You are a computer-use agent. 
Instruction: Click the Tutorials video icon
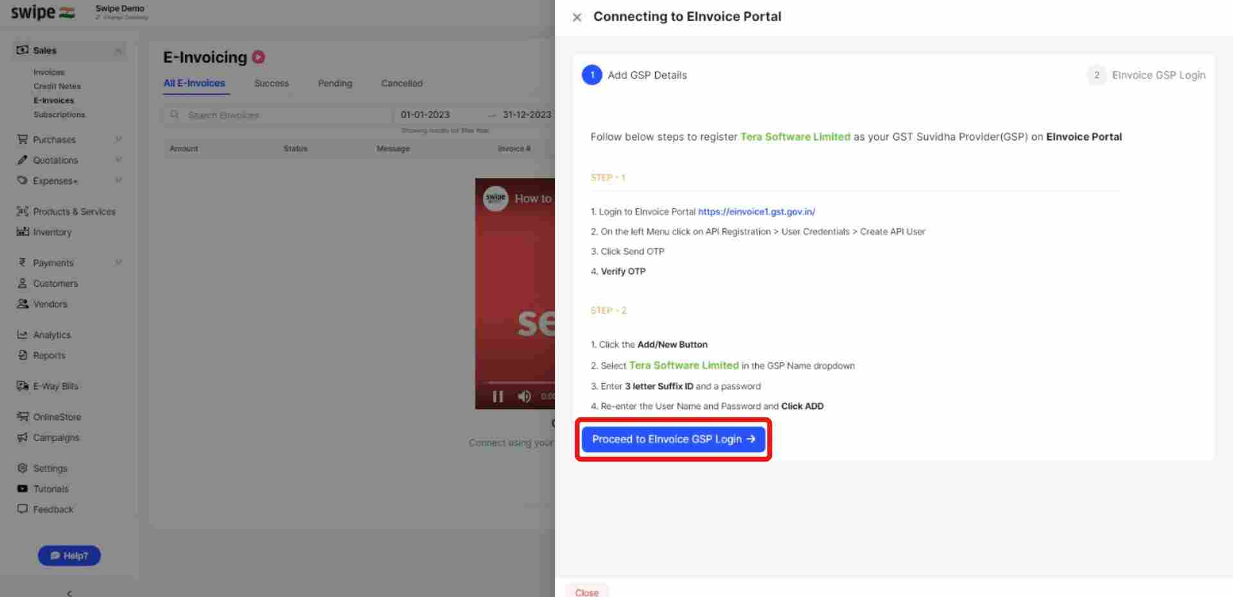[x=22, y=489]
